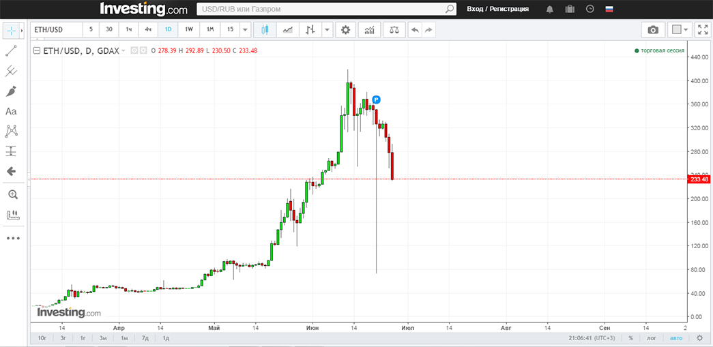Toggle the auto scale option

tap(675, 338)
